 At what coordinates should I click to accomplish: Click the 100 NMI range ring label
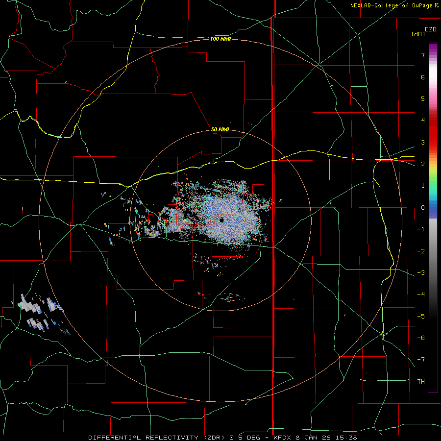pyautogui.click(x=220, y=39)
